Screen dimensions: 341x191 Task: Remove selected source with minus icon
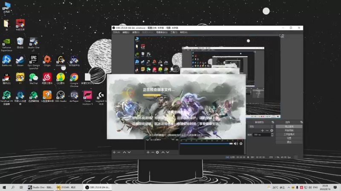(153, 152)
